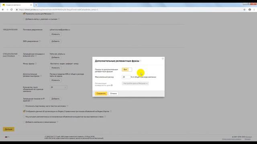The height and width of the screenshot is (144, 257).
Task: Click help icon beside Отключить подстановку option
Action: coord(67,106)
